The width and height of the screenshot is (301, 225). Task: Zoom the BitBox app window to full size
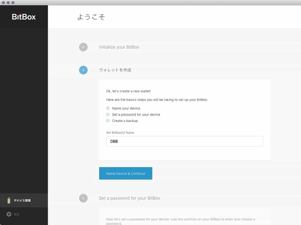click(13, 3)
